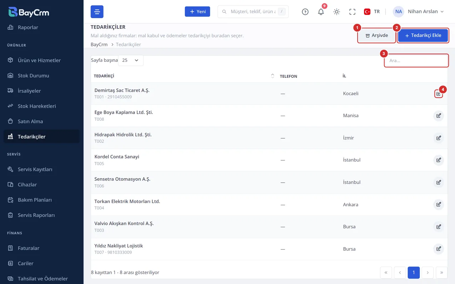Edit supplier Sensetra Otomasyon A.Ş.
This screenshot has width=455, height=284.
[439, 182]
